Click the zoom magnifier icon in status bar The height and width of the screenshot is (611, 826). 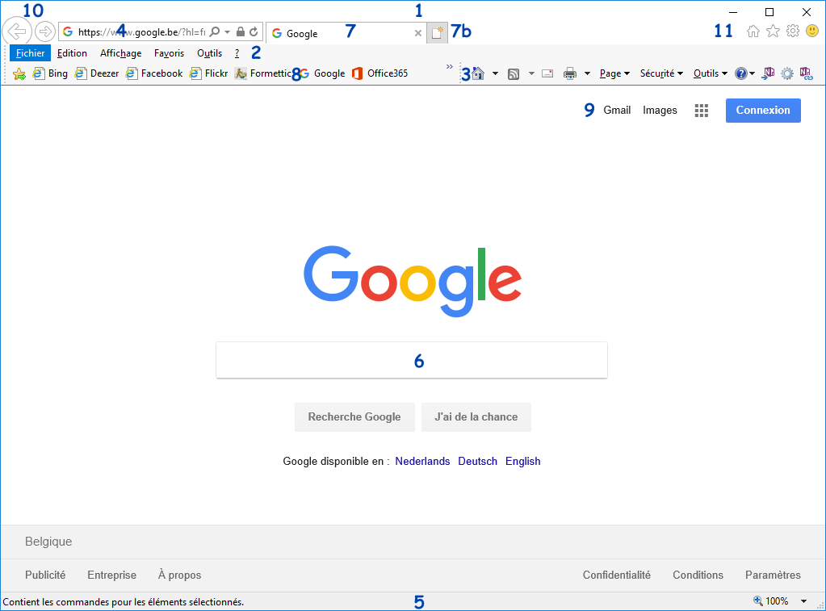tap(758, 601)
